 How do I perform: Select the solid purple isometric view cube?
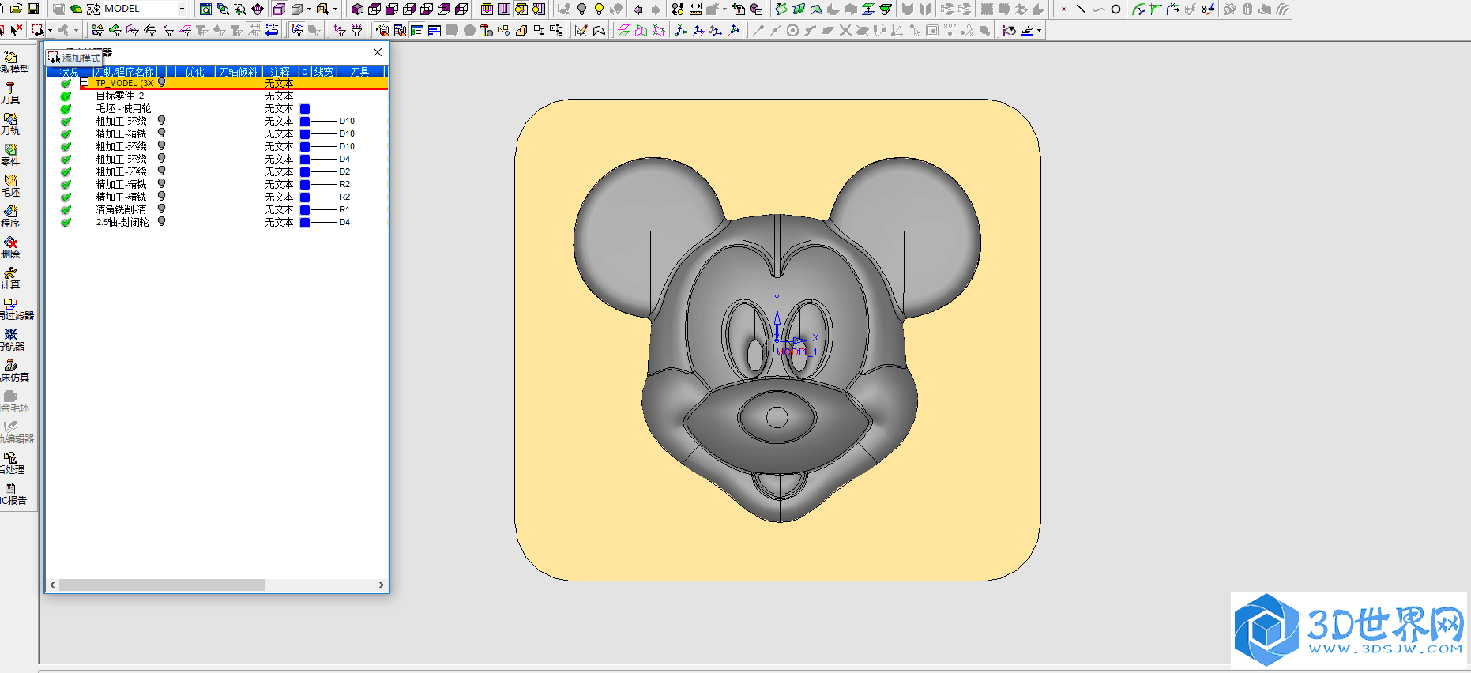click(357, 9)
